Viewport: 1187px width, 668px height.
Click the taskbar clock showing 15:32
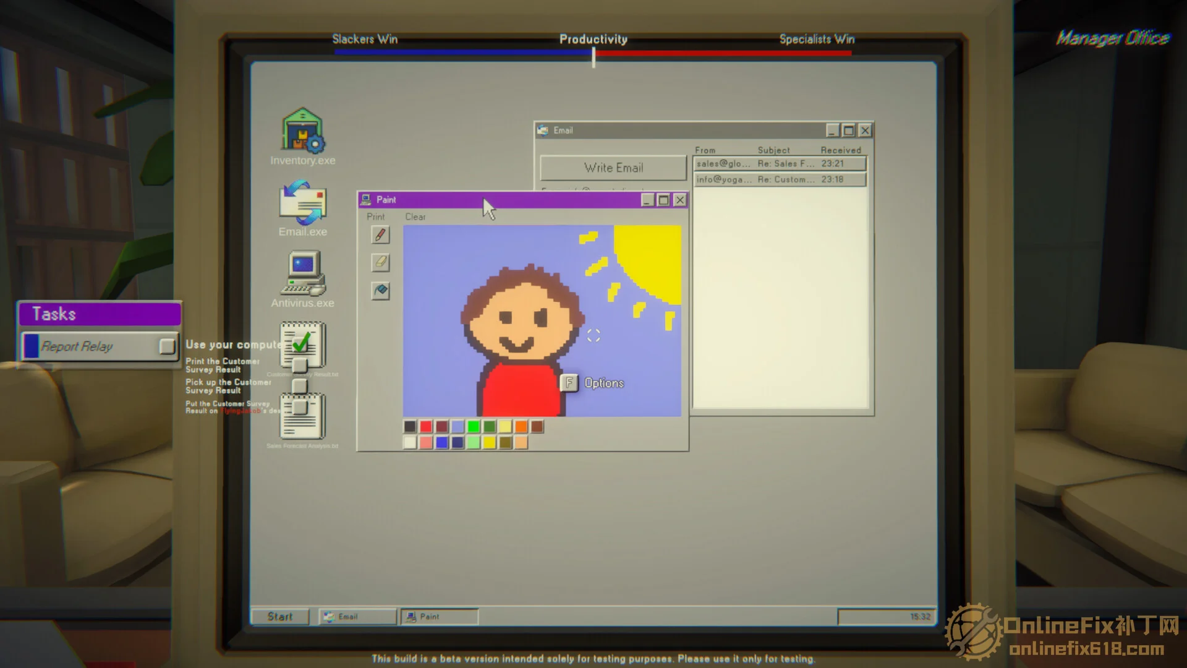click(x=886, y=617)
